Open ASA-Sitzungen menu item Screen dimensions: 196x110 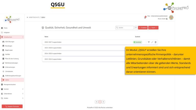pos(10,42)
